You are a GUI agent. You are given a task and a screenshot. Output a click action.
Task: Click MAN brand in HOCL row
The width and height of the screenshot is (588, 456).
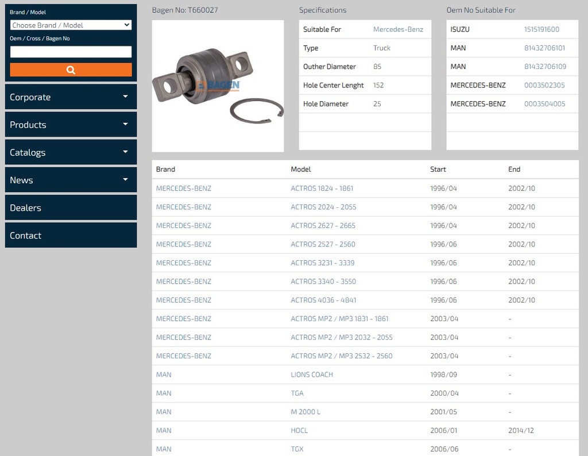(164, 431)
